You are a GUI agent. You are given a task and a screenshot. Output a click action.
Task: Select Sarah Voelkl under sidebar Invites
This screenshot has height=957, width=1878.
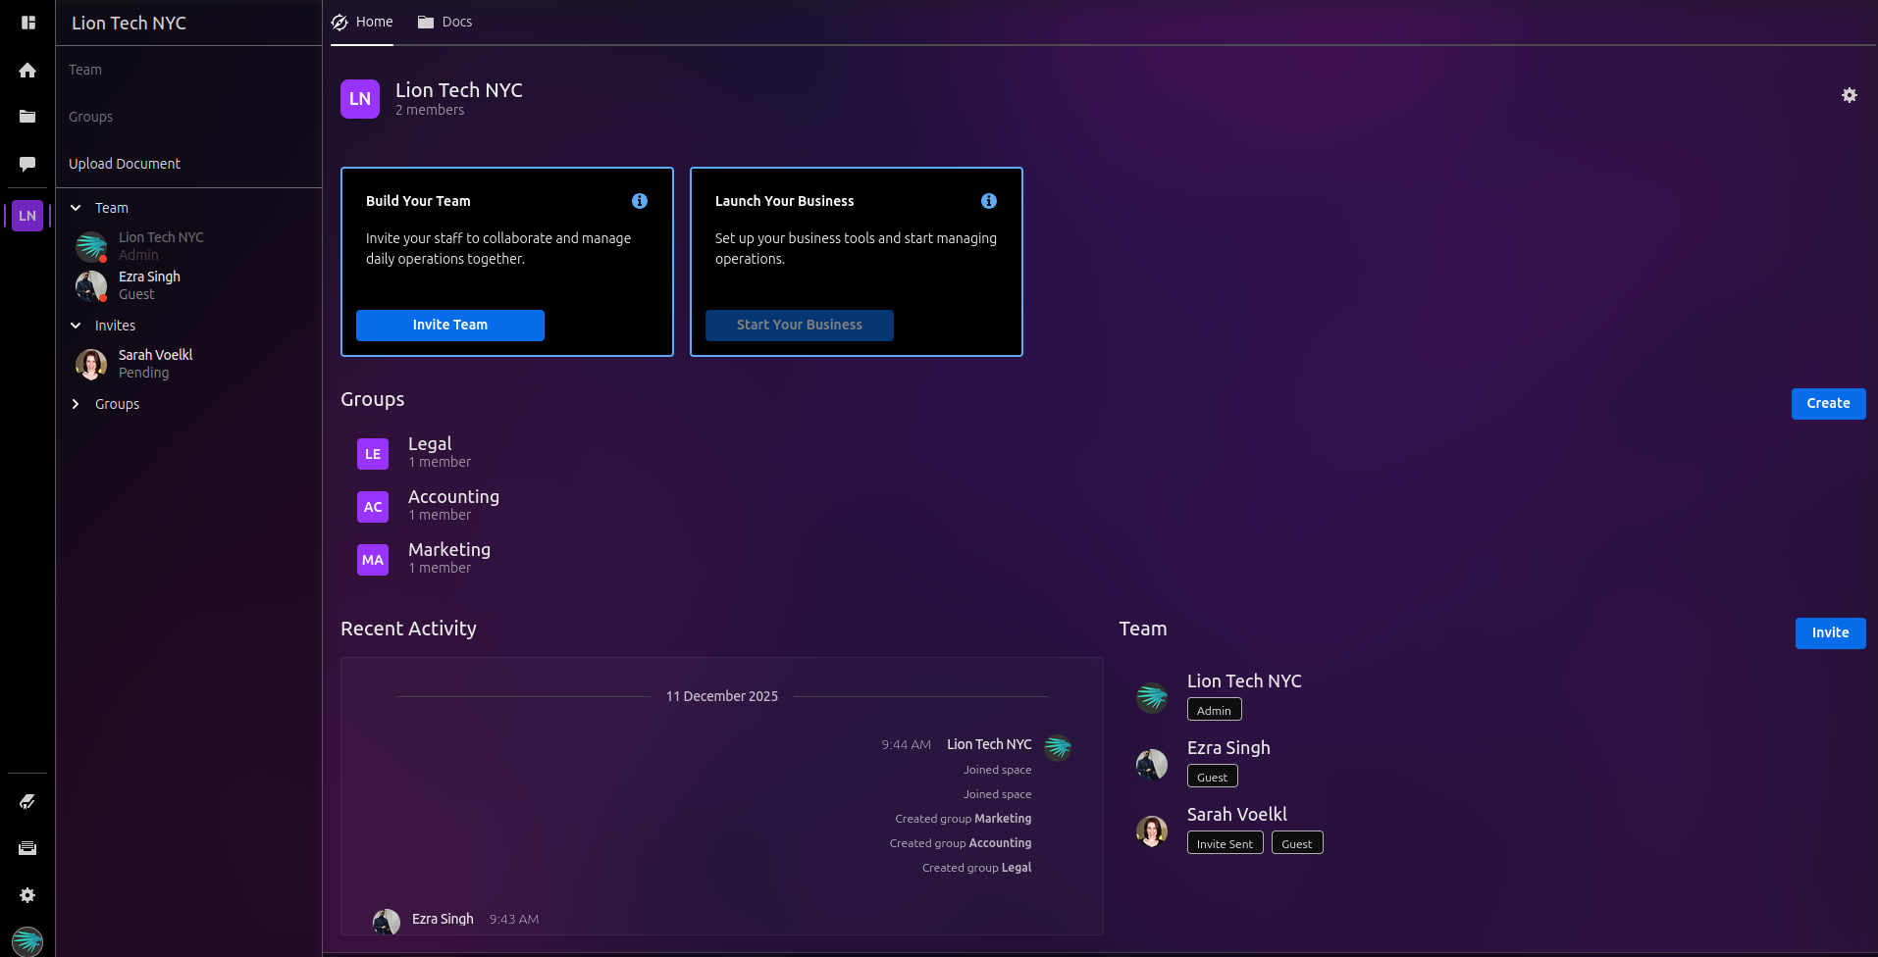(155, 355)
